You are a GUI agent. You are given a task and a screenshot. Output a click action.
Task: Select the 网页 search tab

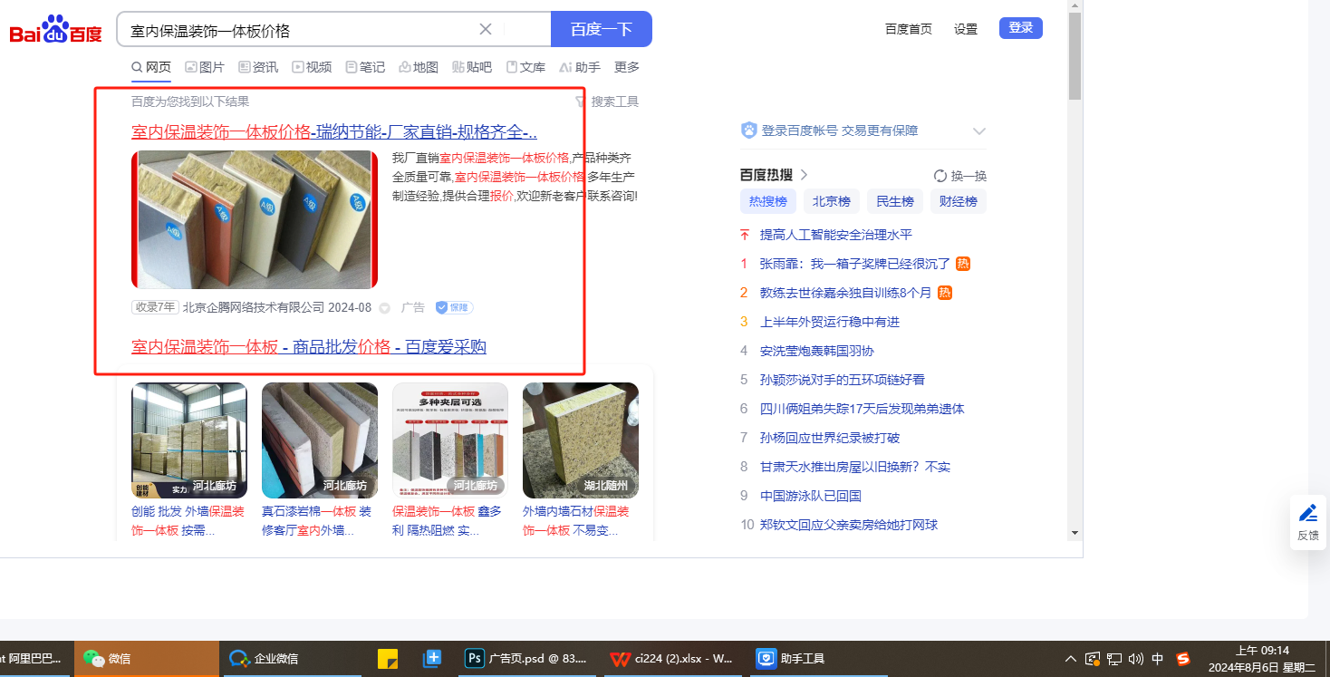[151, 67]
